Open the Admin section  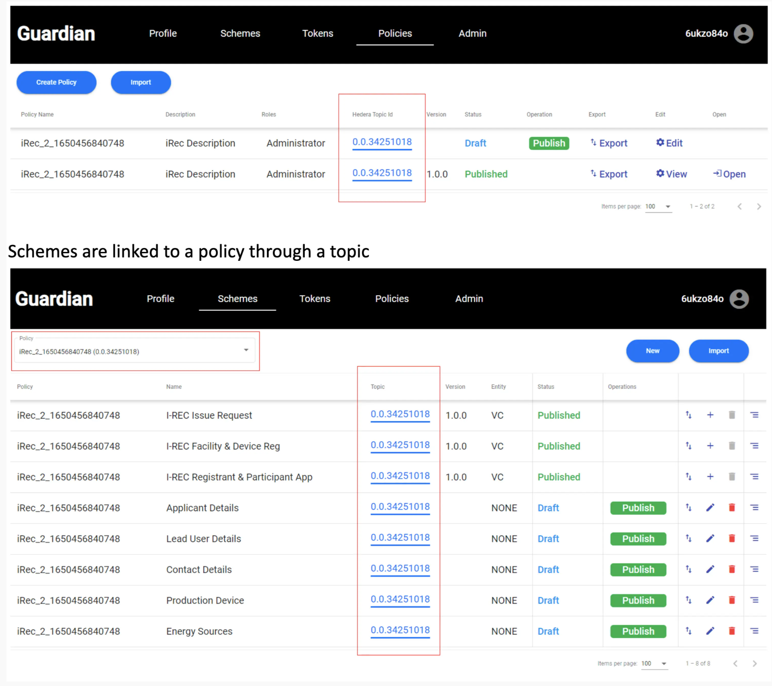pos(472,33)
